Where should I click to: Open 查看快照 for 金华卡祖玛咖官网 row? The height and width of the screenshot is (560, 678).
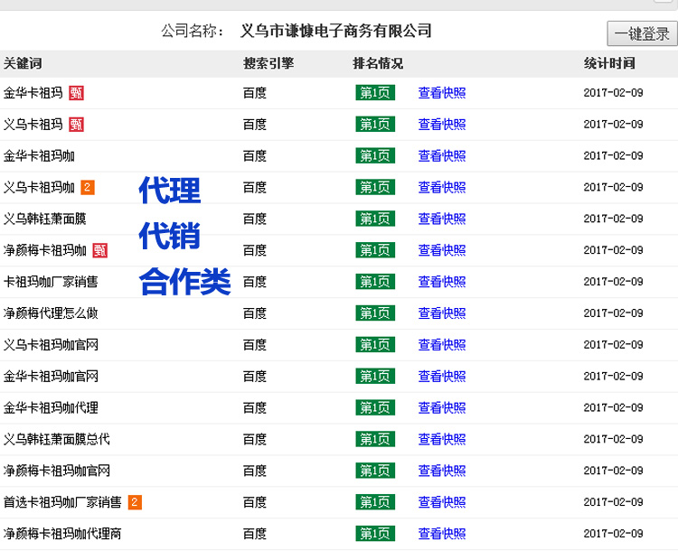click(442, 377)
